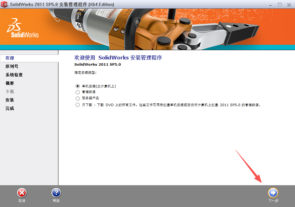The image size is (295, 207).
Task: Select the 完成 step in sidebar
Action: [10, 108]
